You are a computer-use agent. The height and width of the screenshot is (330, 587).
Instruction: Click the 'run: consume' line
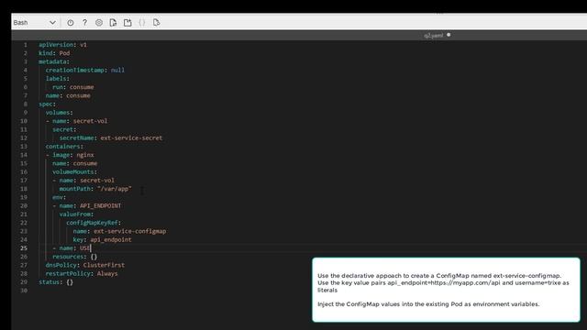click(x=73, y=87)
